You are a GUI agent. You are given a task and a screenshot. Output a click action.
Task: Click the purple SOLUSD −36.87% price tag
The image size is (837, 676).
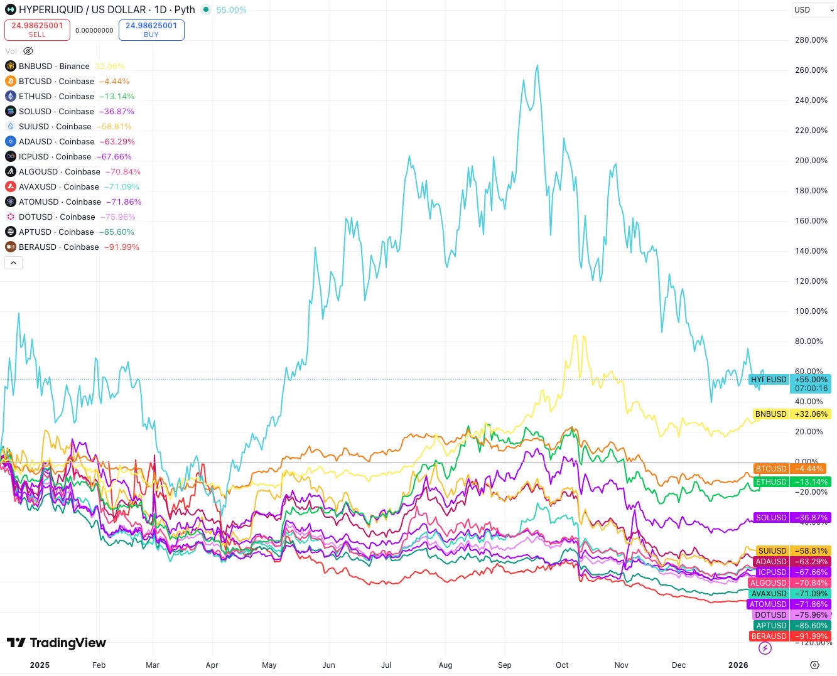tap(791, 518)
